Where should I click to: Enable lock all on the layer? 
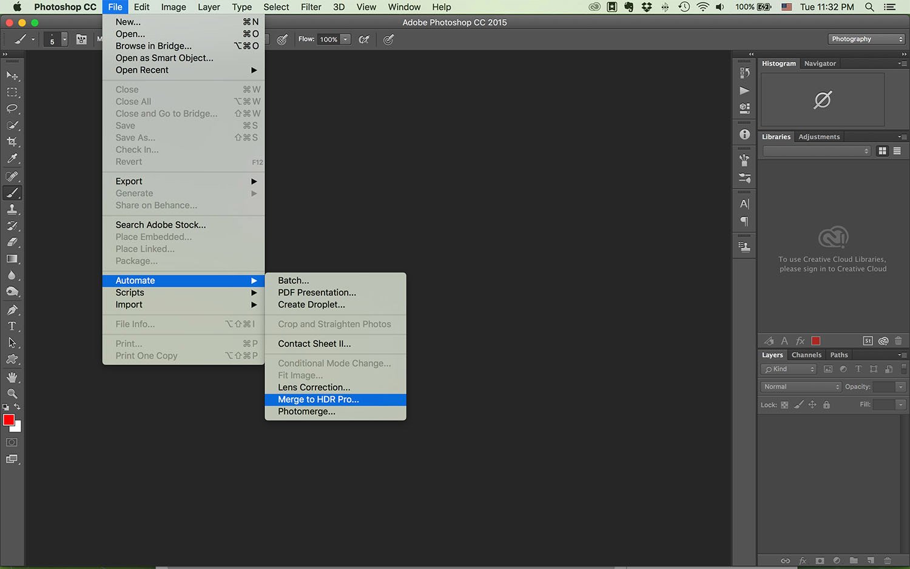pyautogui.click(x=826, y=405)
